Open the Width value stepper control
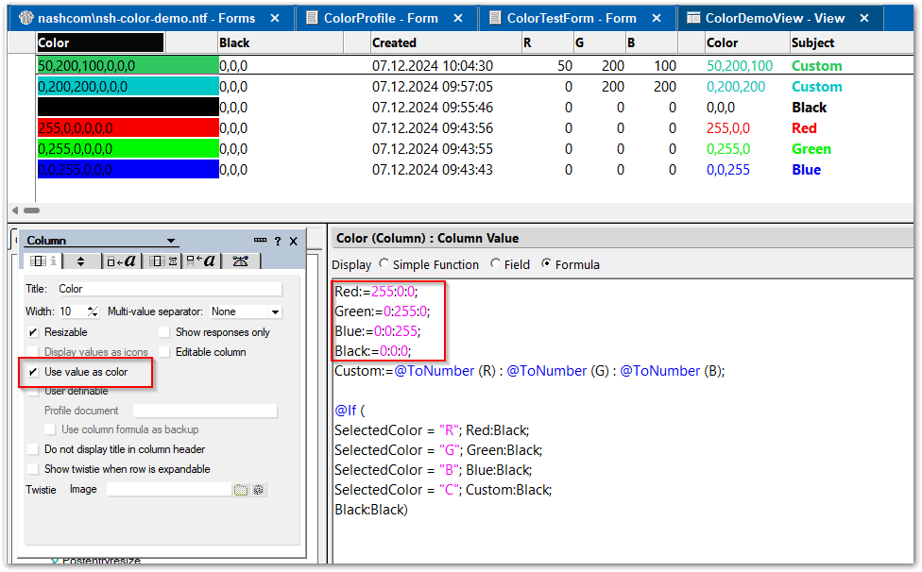922x572 pixels. 94,311
